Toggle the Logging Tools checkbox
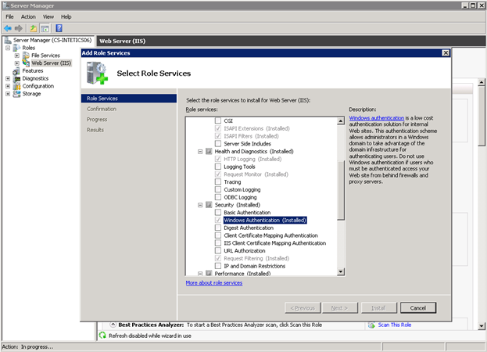 point(218,167)
